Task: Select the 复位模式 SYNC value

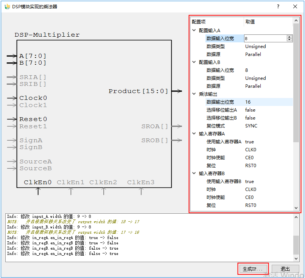Action: [x=251, y=126]
